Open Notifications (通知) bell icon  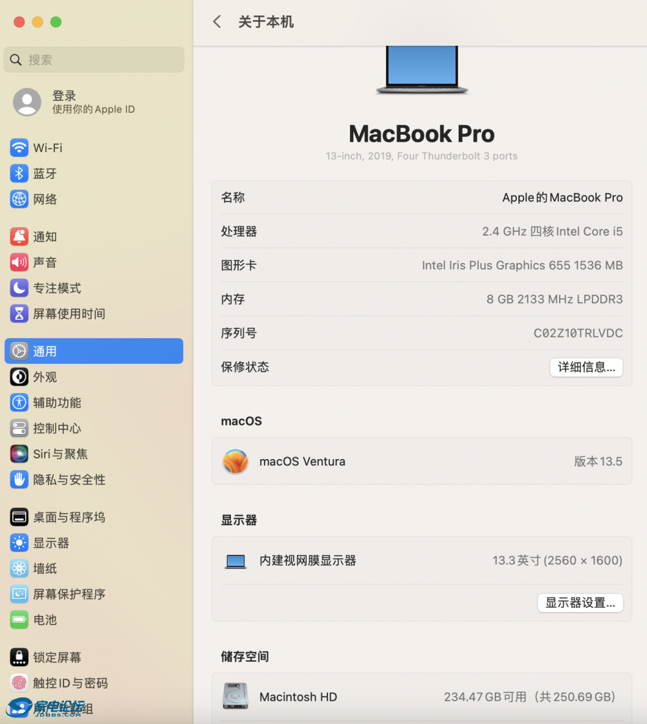(x=19, y=237)
